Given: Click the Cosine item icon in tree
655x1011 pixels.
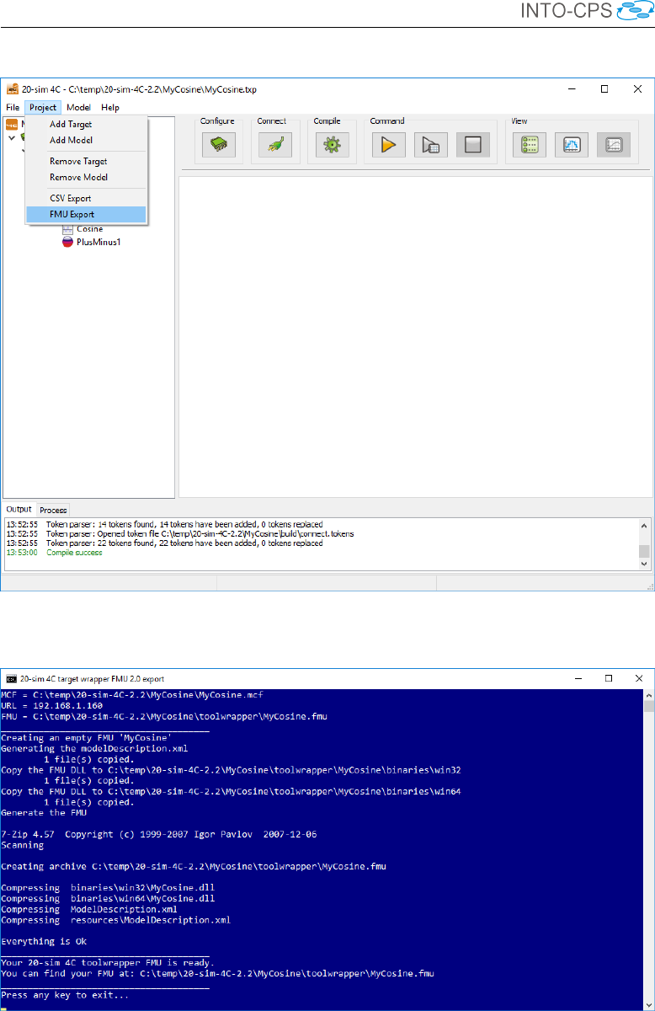Looking at the screenshot, I should tap(68, 229).
